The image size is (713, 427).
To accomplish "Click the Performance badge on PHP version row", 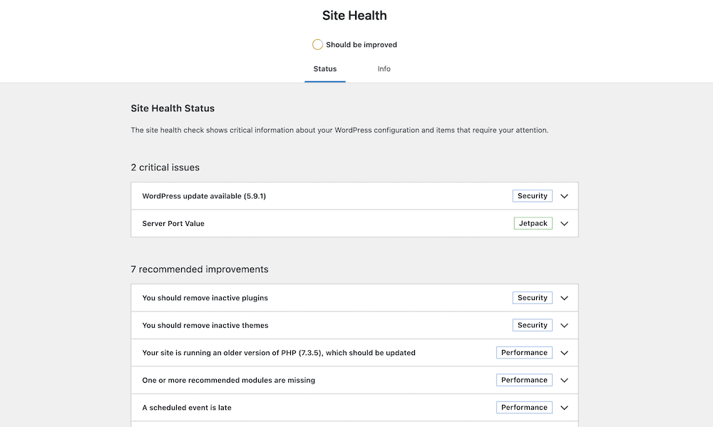I will click(x=524, y=352).
